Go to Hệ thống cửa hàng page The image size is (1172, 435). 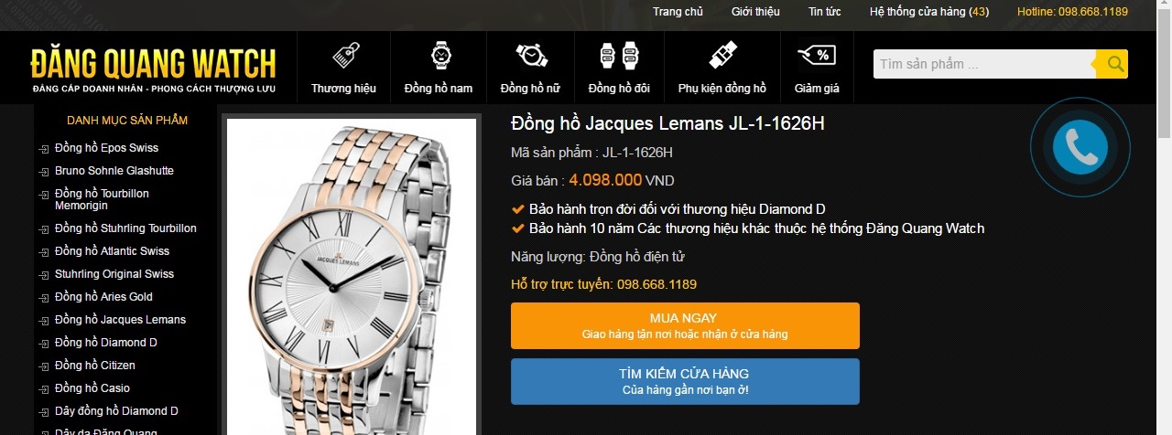tap(928, 12)
